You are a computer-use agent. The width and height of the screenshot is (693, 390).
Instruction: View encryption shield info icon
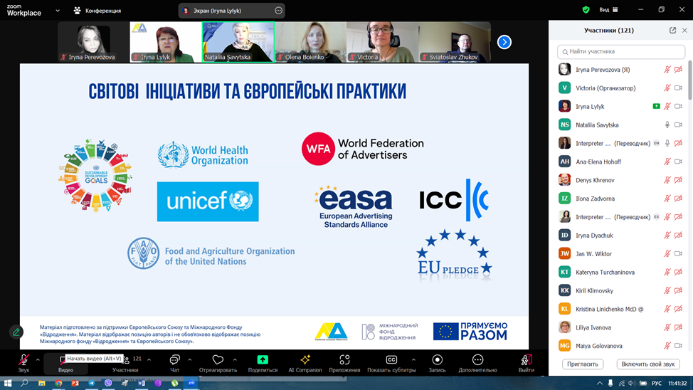[x=586, y=10]
